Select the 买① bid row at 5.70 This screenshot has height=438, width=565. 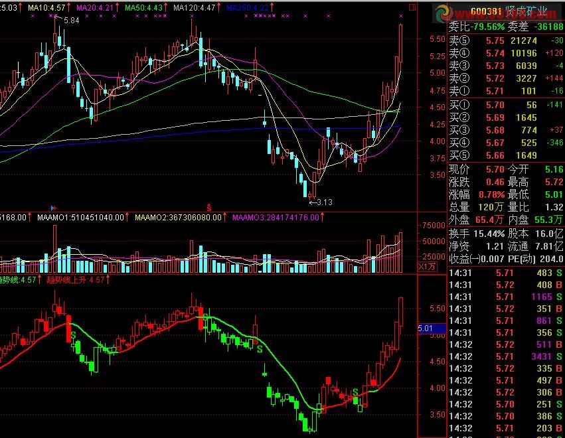(x=506, y=105)
